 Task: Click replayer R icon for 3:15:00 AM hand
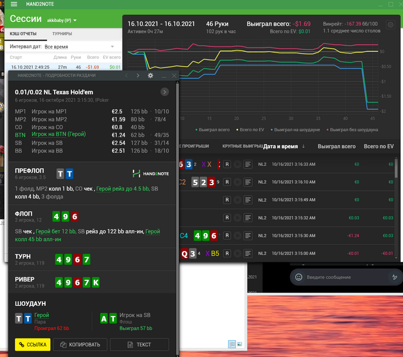227,253
